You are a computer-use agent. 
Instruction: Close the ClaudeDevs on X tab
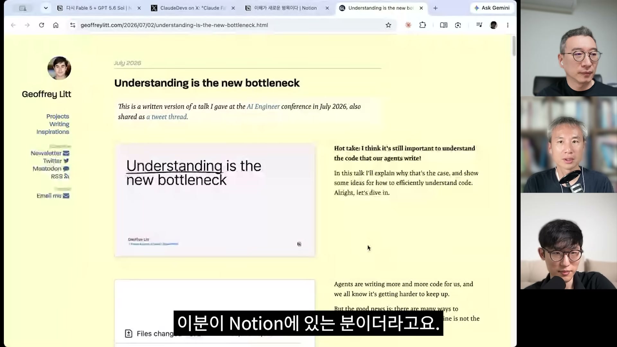point(233,8)
